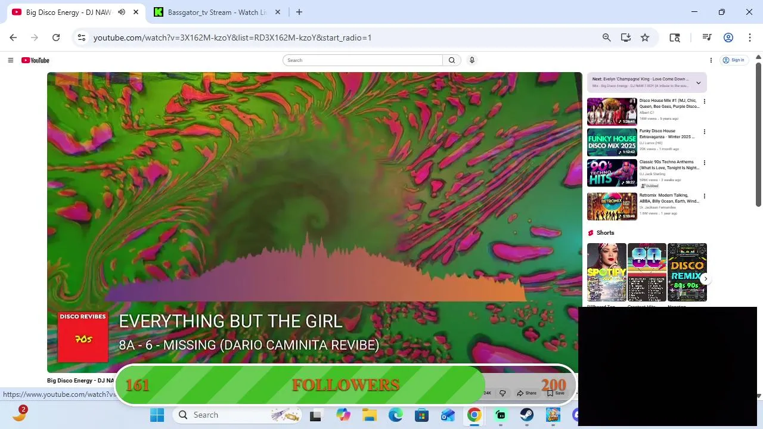The width and height of the screenshot is (763, 429).
Task: Switch to the Bassgator_tv Stream tab
Action: point(216,12)
